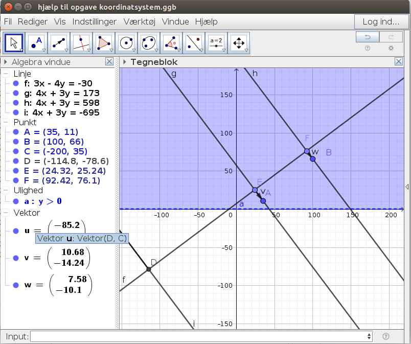Click the Undo arrow button
Image resolution: width=411 pixels, height=344 pixels.
(x=368, y=37)
